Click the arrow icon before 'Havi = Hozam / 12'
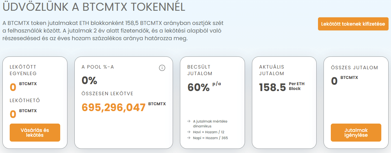This screenshot has height=153, width=391. coord(189,132)
